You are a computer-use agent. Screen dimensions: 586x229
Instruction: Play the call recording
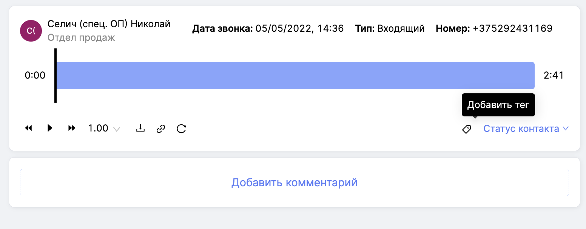[x=49, y=128]
